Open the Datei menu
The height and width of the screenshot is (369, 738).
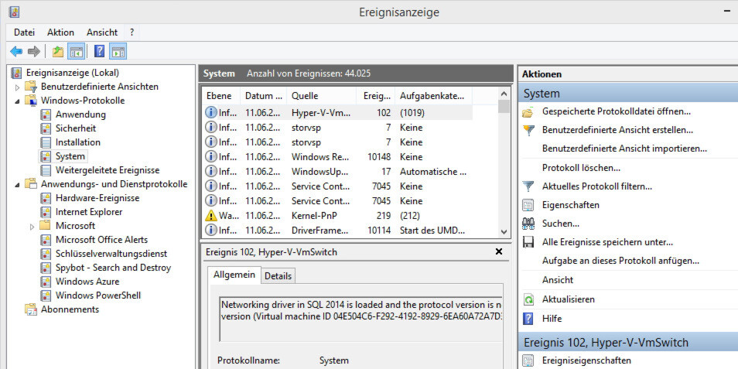coord(25,32)
